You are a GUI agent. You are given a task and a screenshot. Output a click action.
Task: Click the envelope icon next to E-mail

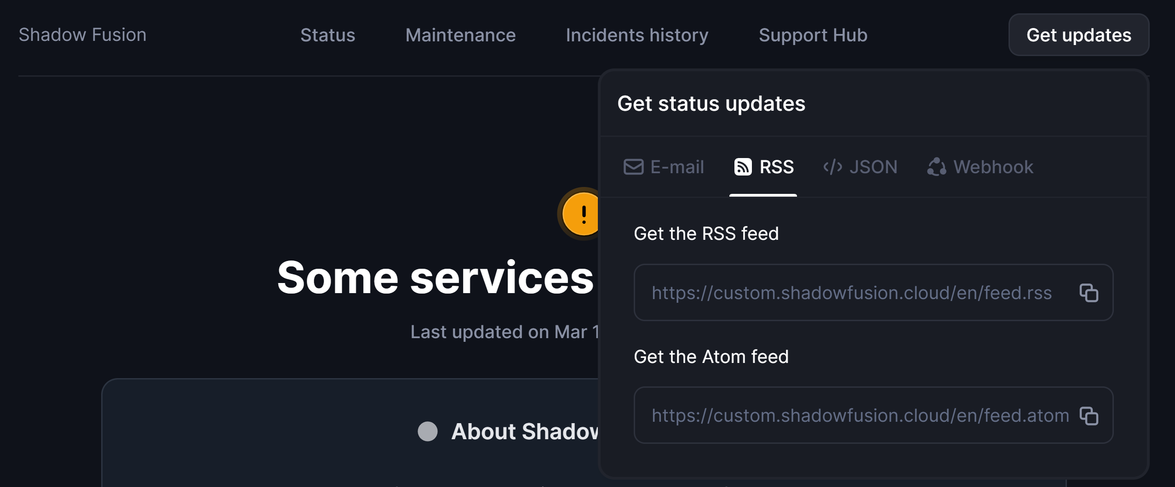[633, 167]
